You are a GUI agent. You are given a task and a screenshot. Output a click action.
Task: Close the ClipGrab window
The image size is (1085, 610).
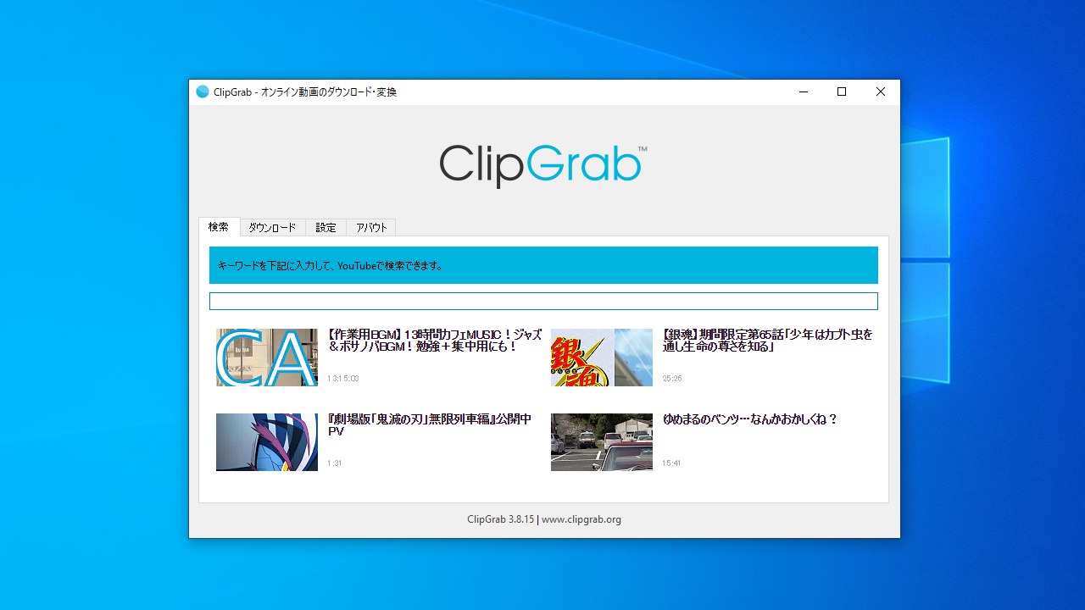click(x=881, y=91)
